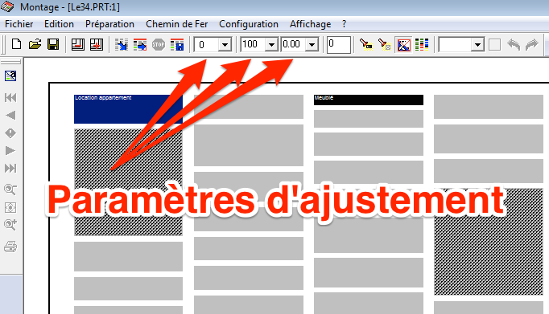Go to first page in sidebar
Screen dimensions: 549x314
point(10,97)
